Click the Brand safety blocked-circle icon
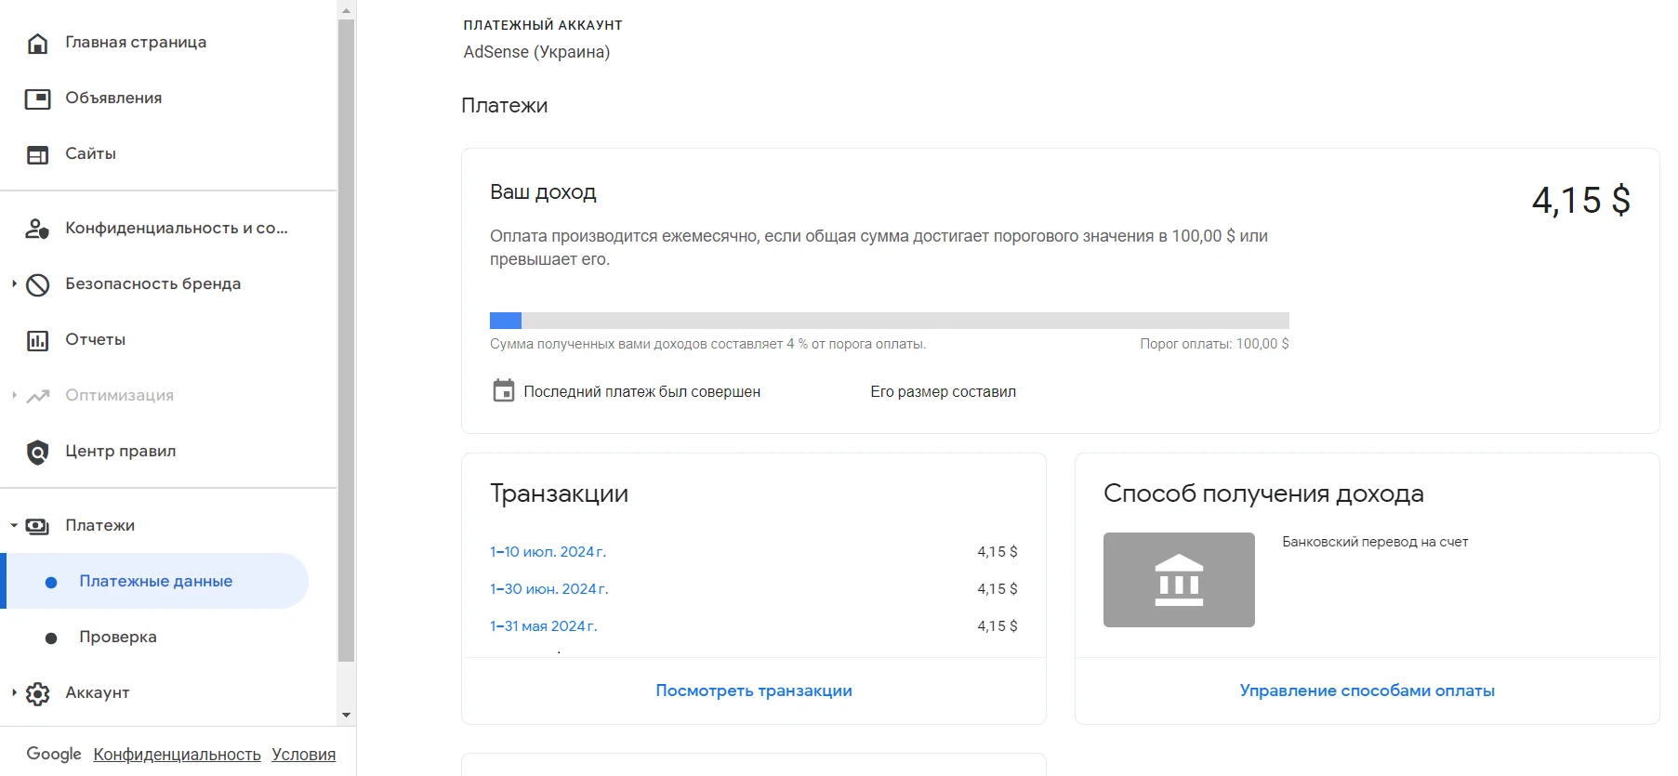1678x776 pixels. click(x=37, y=284)
